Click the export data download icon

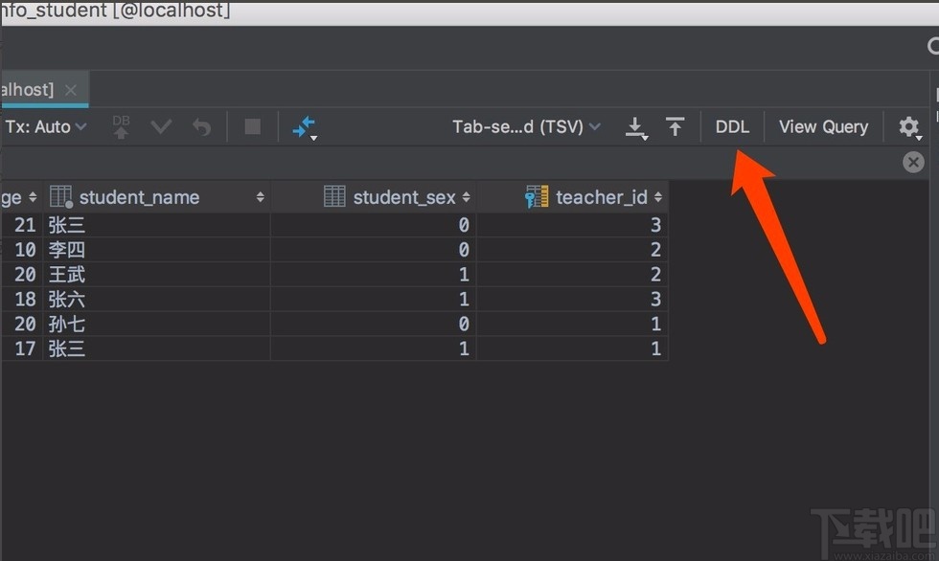pyautogui.click(x=636, y=126)
